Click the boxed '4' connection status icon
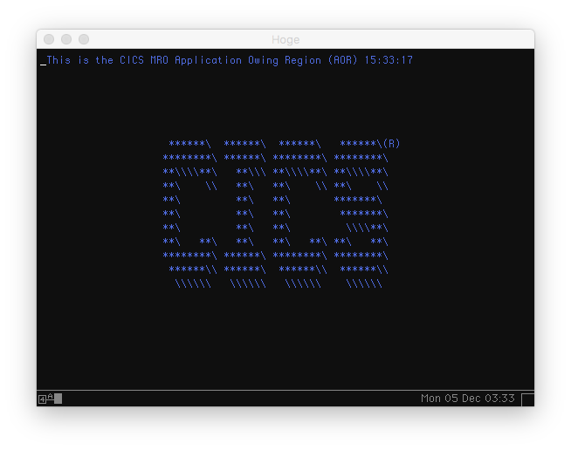The image size is (571, 450). 42,399
